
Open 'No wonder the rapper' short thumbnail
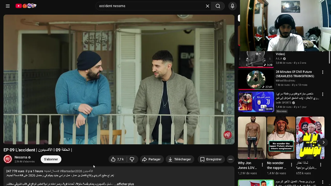point(281,138)
